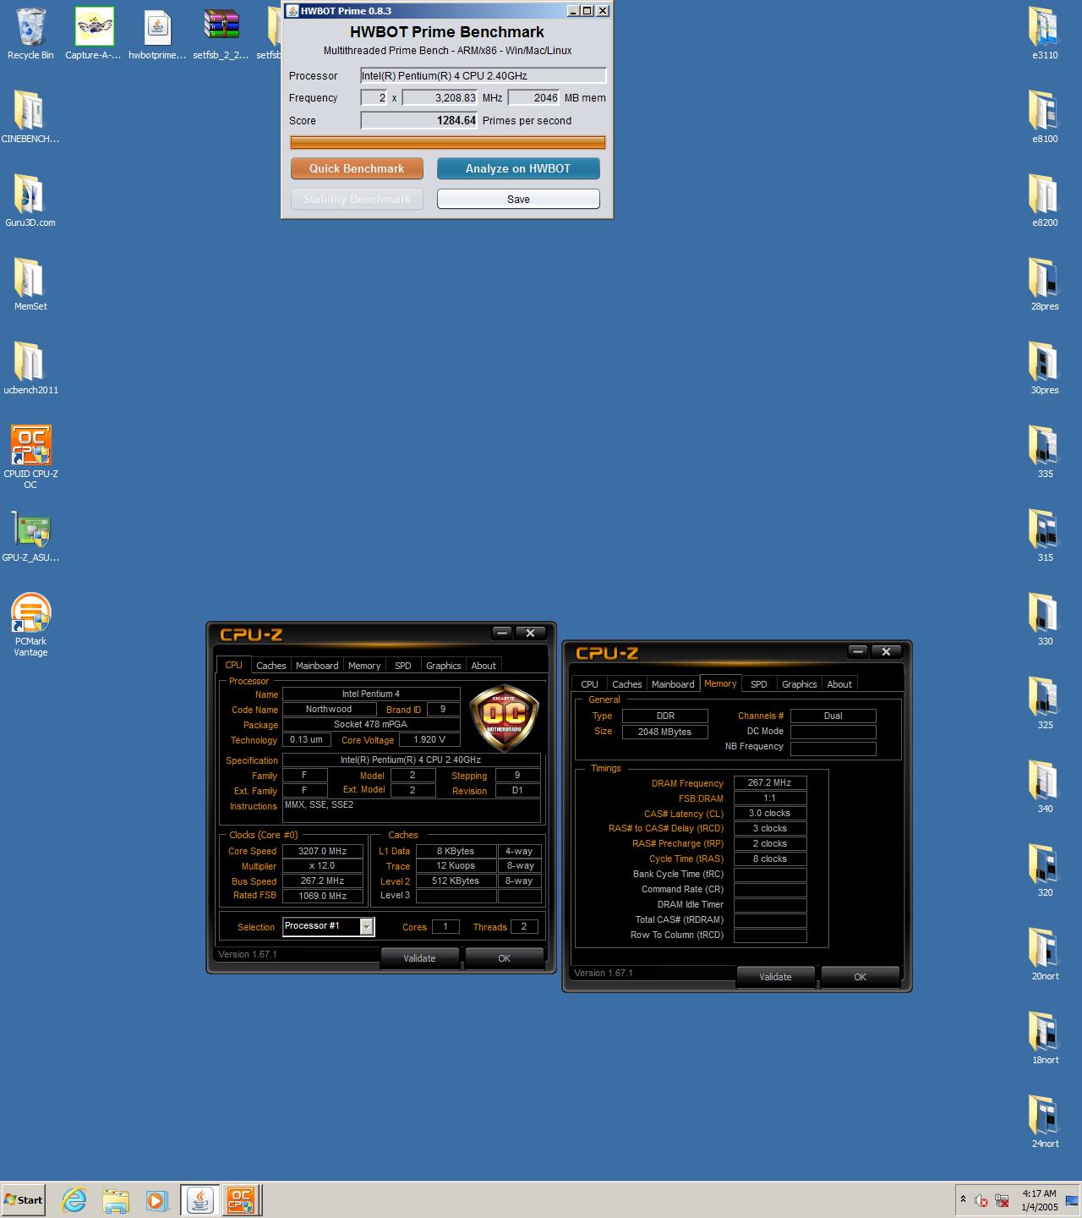Click the muted volume tray icon
The width and height of the screenshot is (1082, 1218).
(x=981, y=1200)
